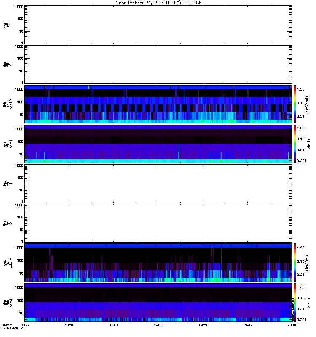Click the '1820' time axis label
The width and height of the screenshot is (316, 337).
point(69,325)
